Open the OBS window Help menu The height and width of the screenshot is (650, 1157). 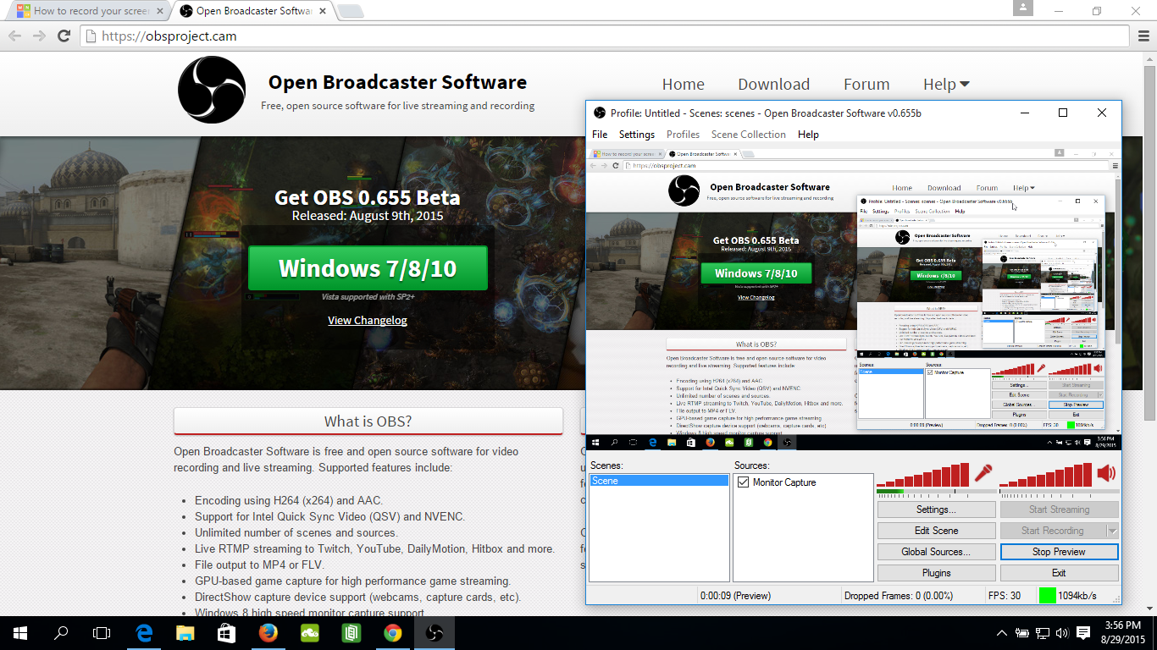pos(808,135)
